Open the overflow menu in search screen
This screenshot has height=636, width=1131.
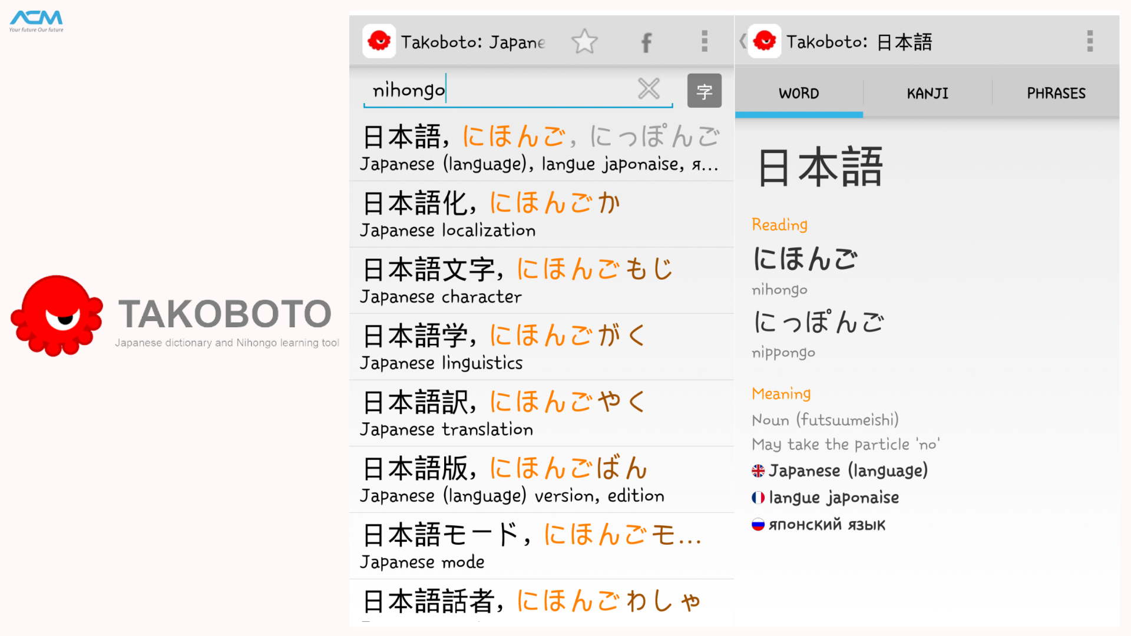pos(705,41)
